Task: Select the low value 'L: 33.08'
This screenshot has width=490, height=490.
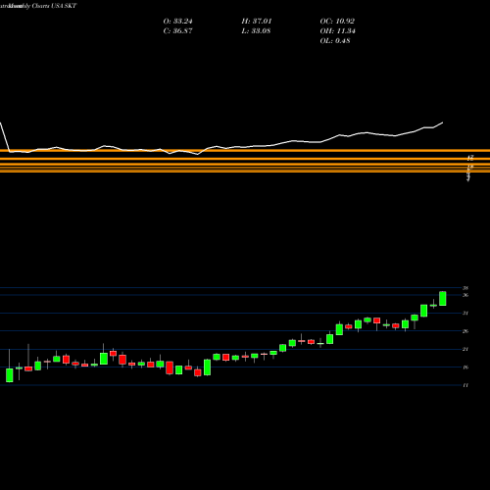Action: coord(256,31)
